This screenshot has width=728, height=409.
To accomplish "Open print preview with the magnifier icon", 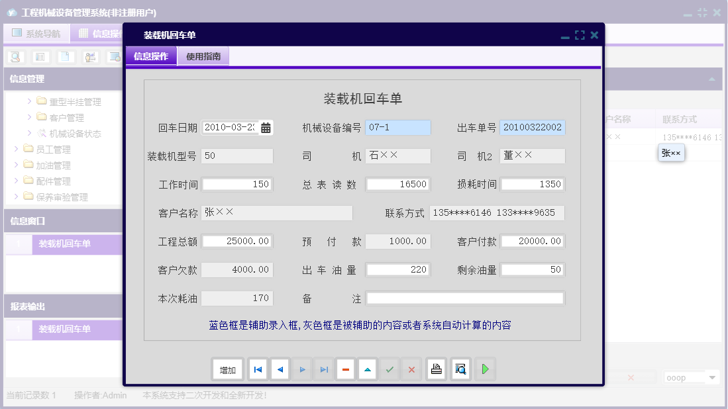I will [x=460, y=369].
